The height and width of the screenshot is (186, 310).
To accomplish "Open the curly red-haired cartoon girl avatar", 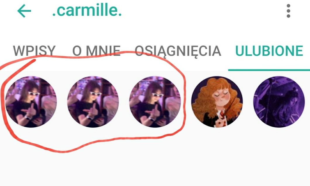I will coord(217,102).
